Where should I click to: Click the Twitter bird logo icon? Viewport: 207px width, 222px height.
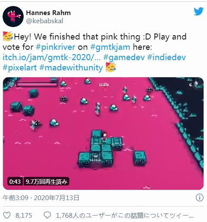tap(198, 11)
